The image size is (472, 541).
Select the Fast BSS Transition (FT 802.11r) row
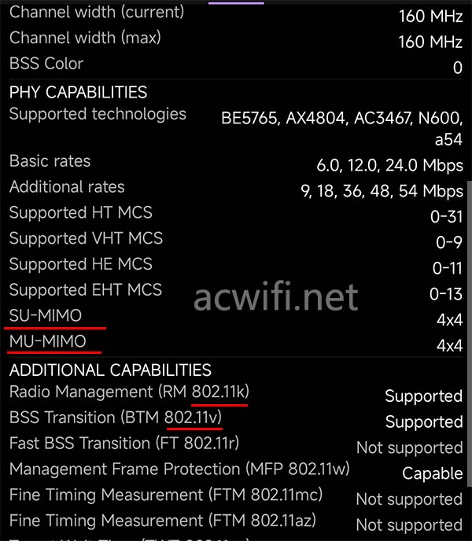click(124, 443)
